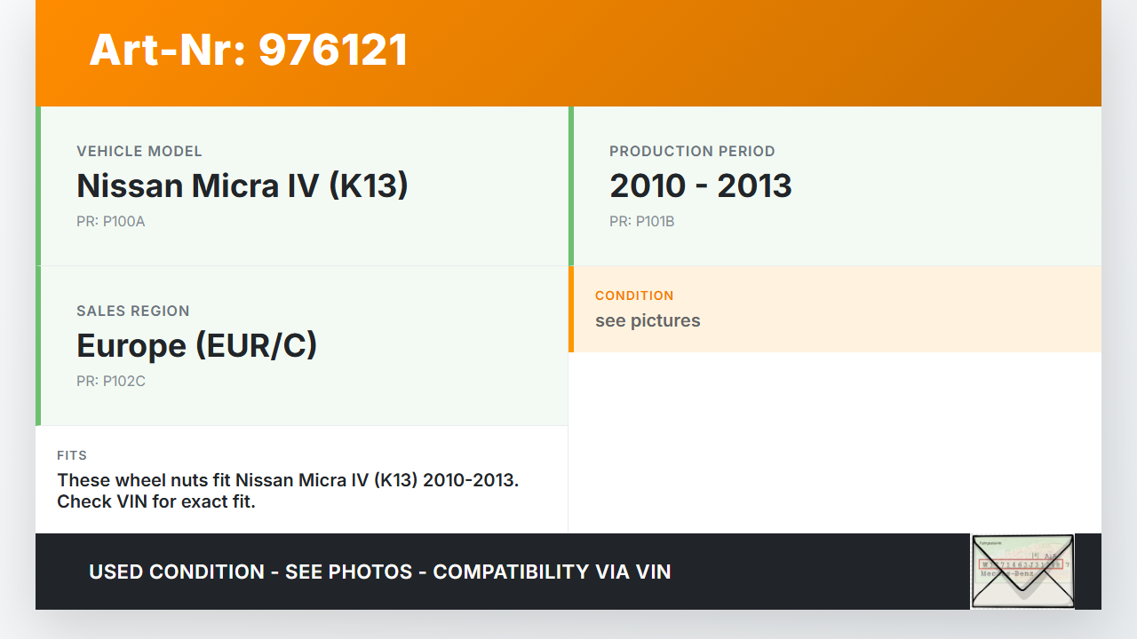Click the PR: P102C code

pos(111,382)
